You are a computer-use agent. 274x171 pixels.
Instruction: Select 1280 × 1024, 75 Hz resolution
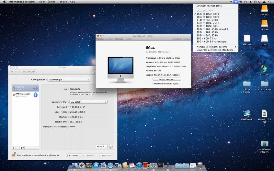click(x=208, y=23)
